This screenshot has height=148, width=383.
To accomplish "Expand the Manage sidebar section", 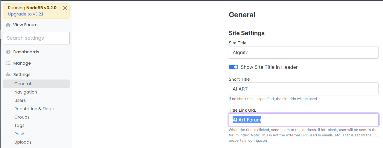I will point(22,63).
